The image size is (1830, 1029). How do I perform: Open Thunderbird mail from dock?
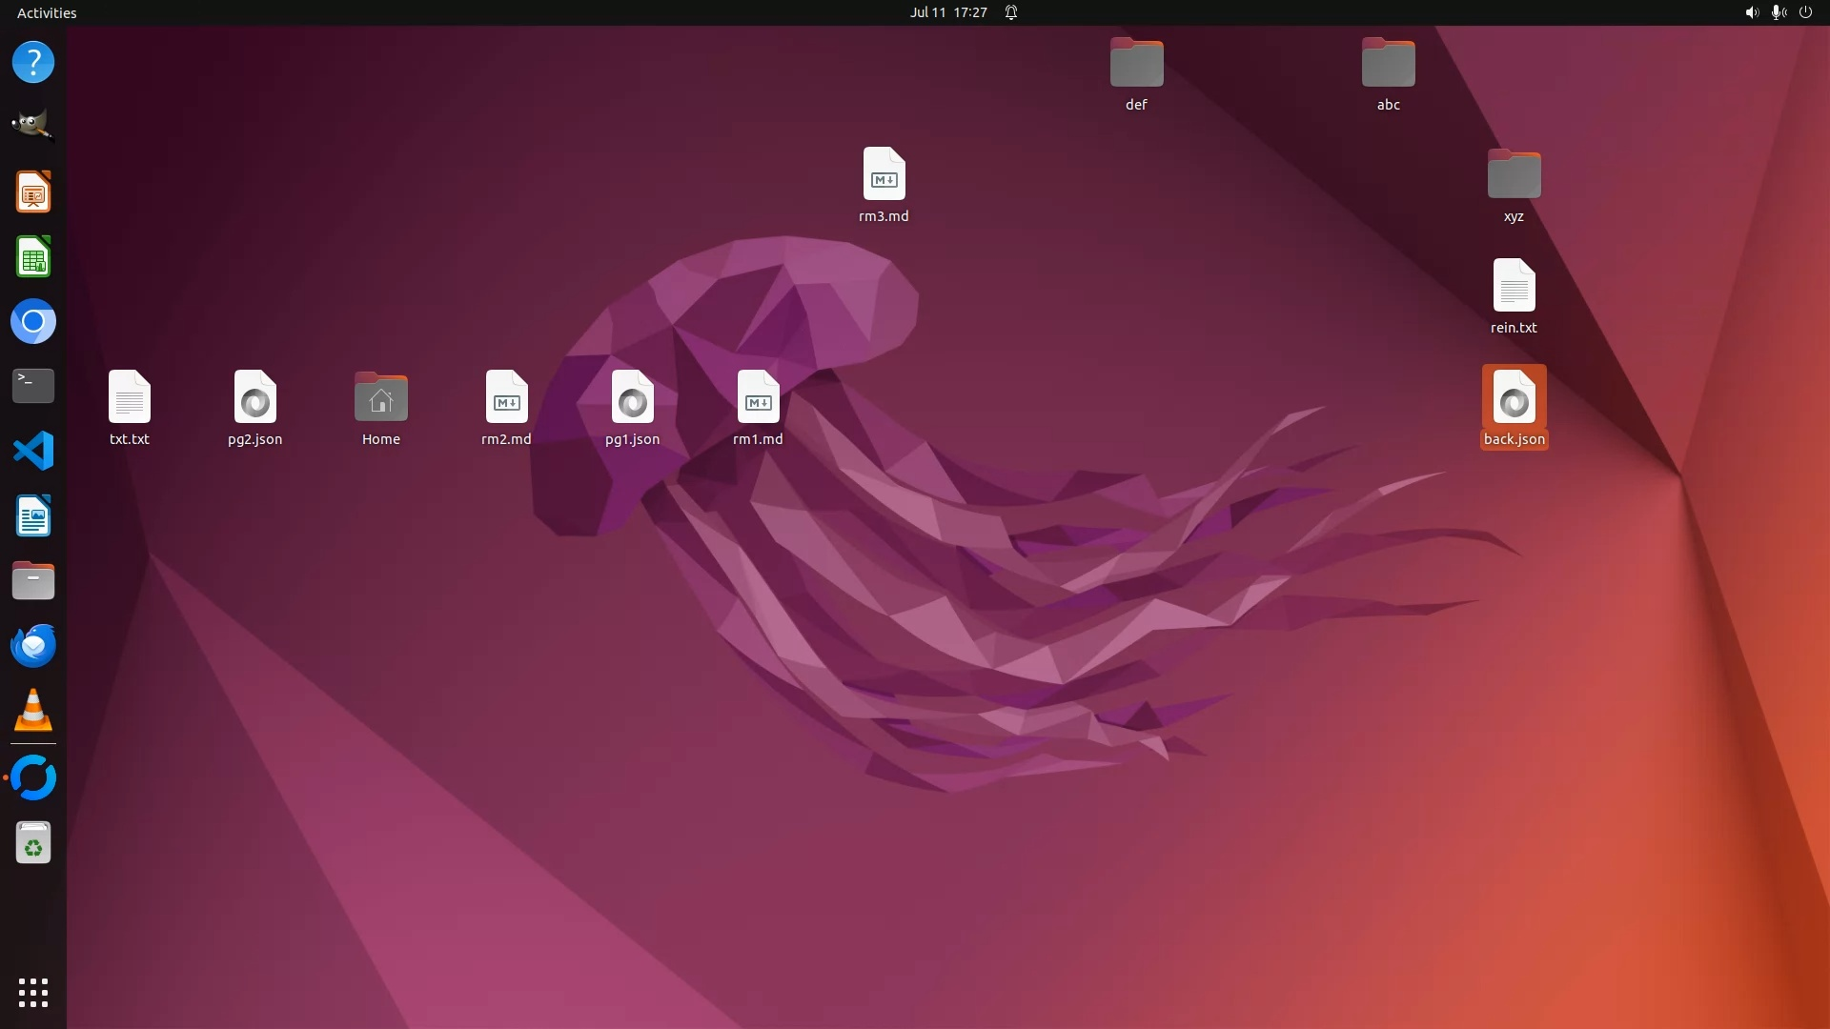point(32,646)
